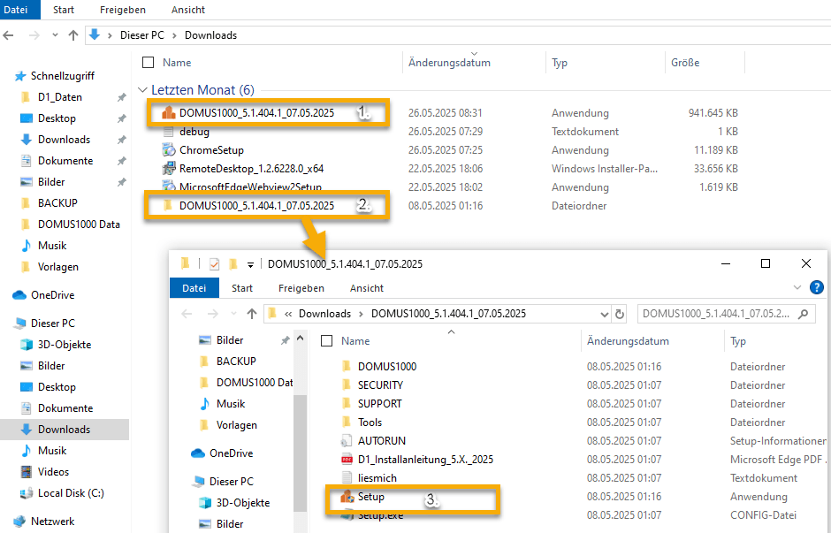Click the Netzwerk icon in the sidebar
The height and width of the screenshot is (533, 831).
tap(19, 522)
